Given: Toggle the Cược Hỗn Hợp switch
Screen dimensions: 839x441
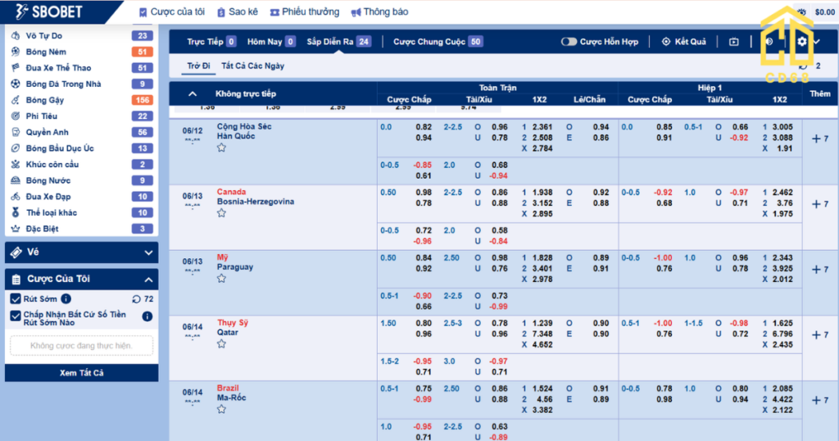Looking at the screenshot, I should coord(569,42).
